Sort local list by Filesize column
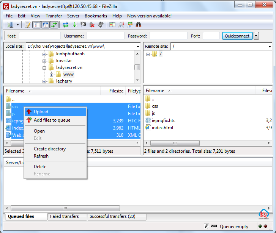The width and height of the screenshot is (276, 233). coord(113,91)
